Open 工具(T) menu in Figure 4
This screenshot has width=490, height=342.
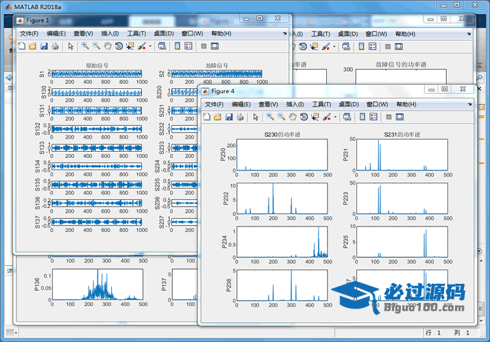(321, 105)
